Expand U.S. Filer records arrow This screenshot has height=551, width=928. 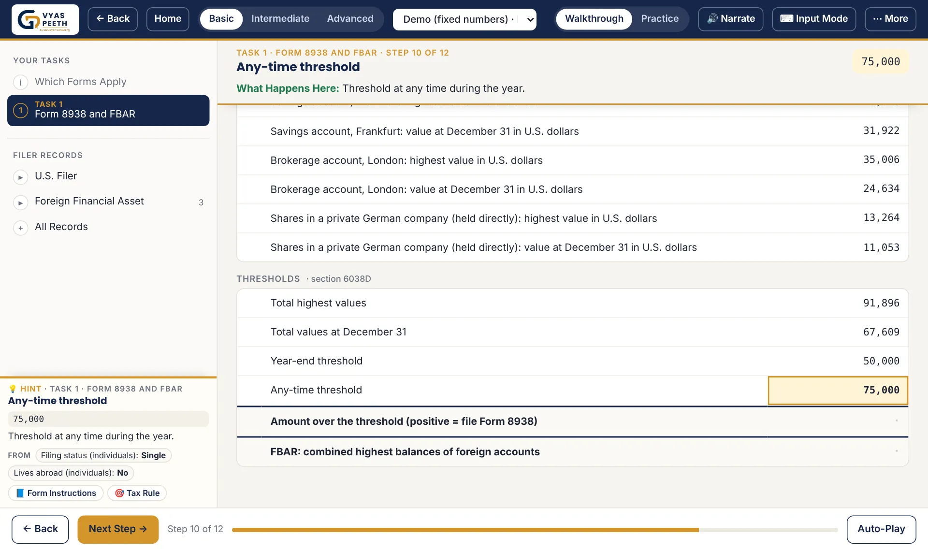(x=20, y=177)
